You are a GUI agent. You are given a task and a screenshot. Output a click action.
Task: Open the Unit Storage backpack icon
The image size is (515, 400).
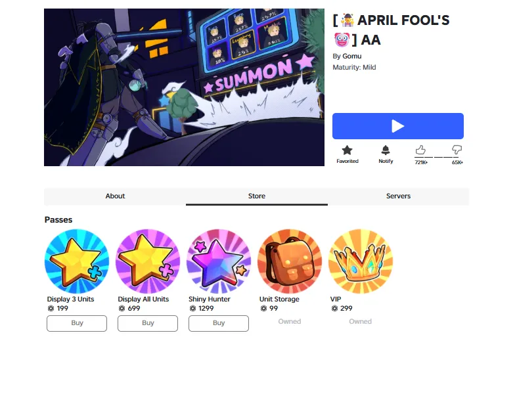pyautogui.click(x=290, y=261)
